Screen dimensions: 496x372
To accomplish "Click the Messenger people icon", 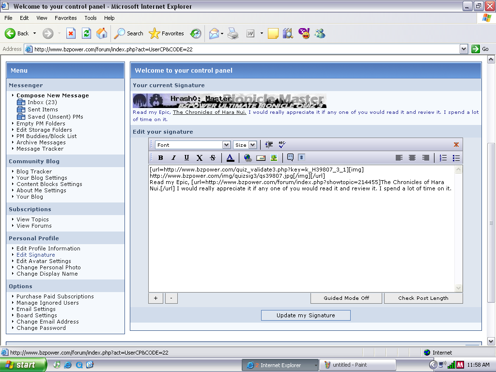I will pos(320,33).
